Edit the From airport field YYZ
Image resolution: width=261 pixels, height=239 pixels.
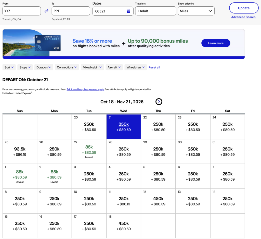(x=22, y=11)
